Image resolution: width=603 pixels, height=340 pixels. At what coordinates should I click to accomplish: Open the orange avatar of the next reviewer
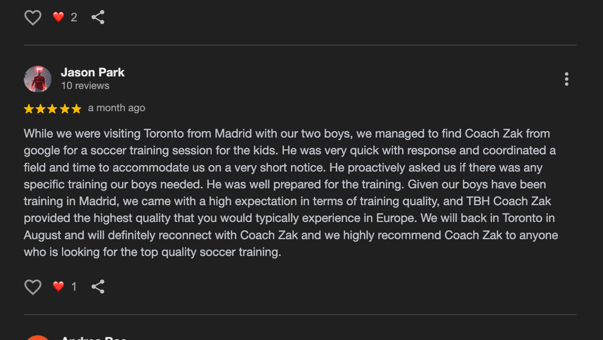coord(38,337)
